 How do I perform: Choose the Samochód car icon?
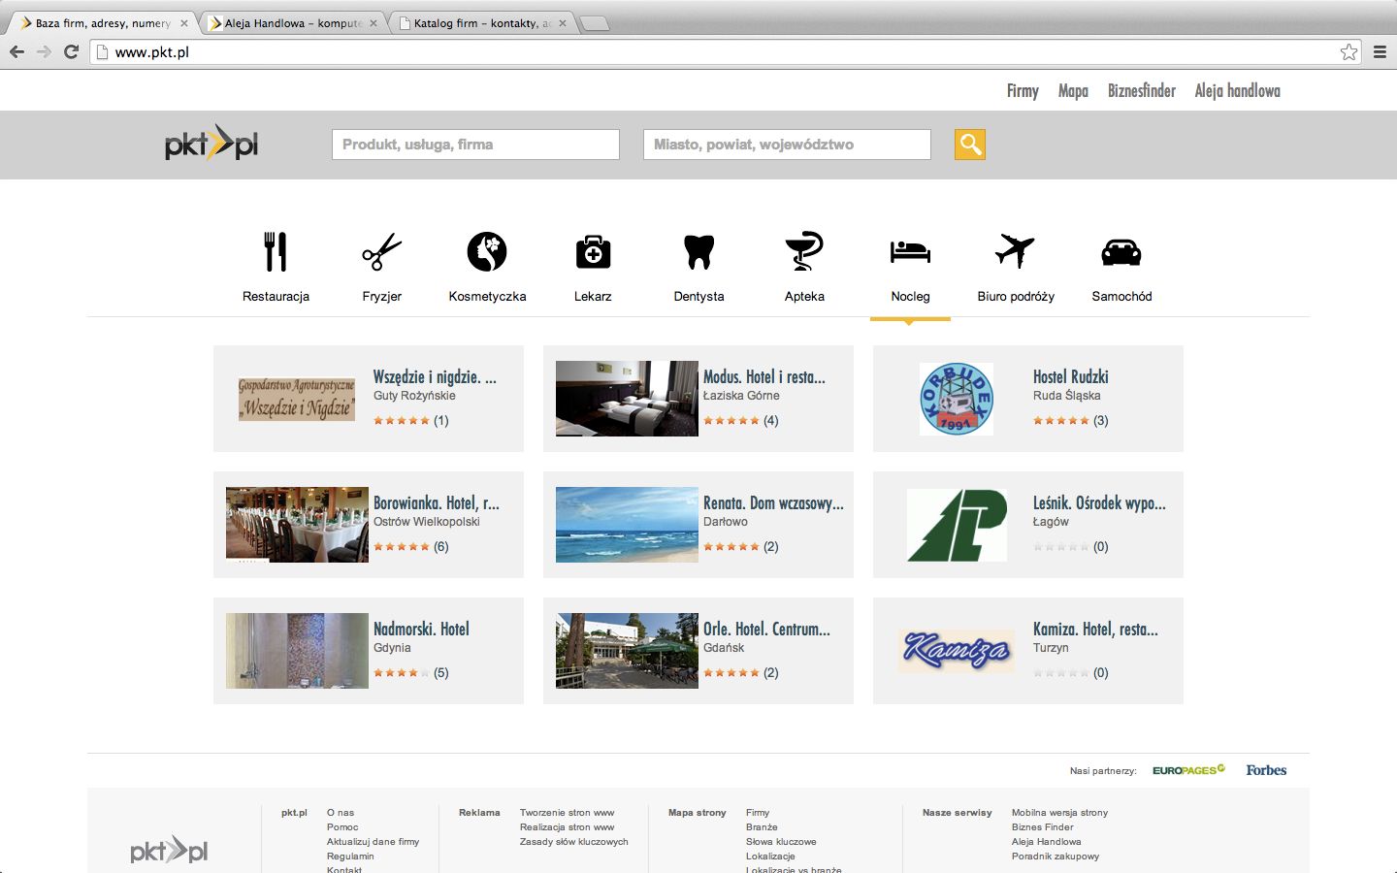(1121, 252)
